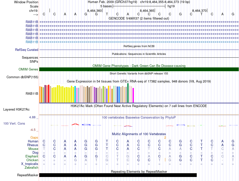Click the OMIM Genes dark green bar

tap(139, 69)
